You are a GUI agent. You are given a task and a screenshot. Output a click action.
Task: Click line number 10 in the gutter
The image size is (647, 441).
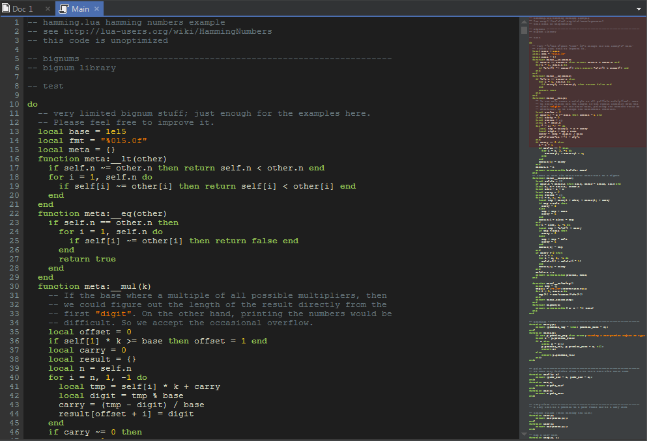point(14,104)
